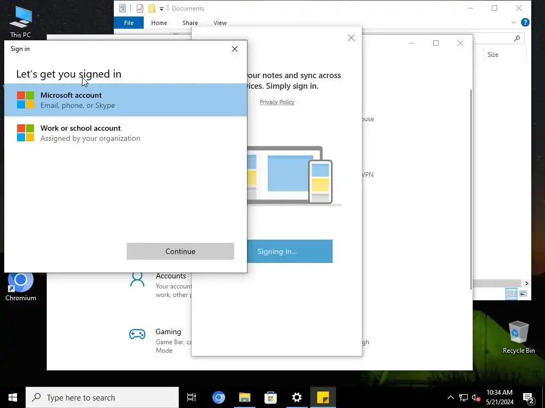Click the network status tray icon
This screenshot has height=408, width=545.
pyautogui.click(x=464, y=397)
